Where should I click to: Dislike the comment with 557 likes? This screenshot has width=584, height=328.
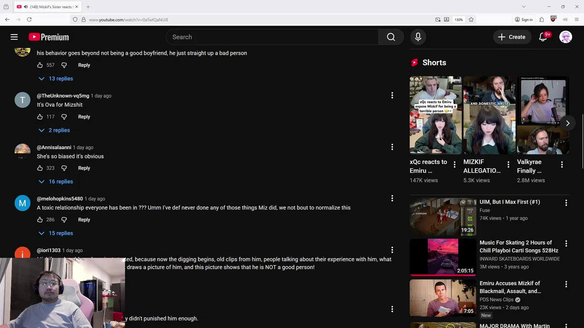(64, 65)
